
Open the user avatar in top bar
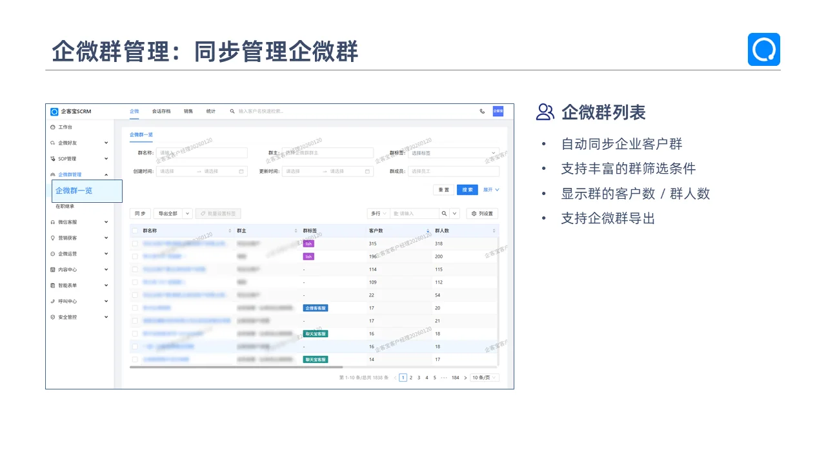(x=498, y=111)
